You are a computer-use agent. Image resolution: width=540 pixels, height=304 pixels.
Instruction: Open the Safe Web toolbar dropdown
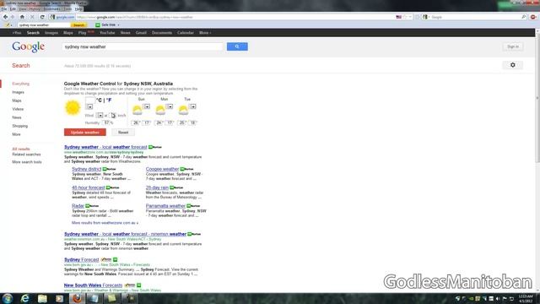[118, 24]
